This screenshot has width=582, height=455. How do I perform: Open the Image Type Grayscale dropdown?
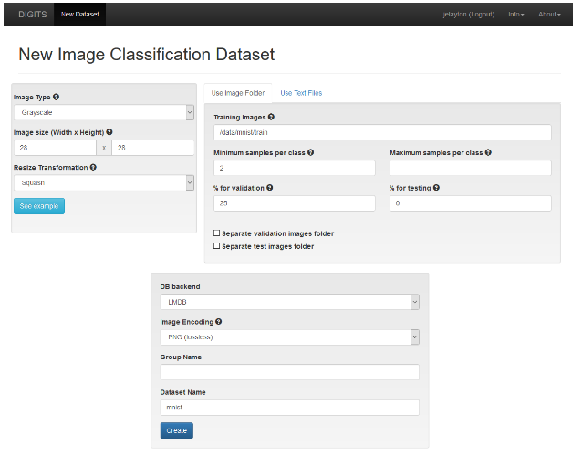pos(103,113)
